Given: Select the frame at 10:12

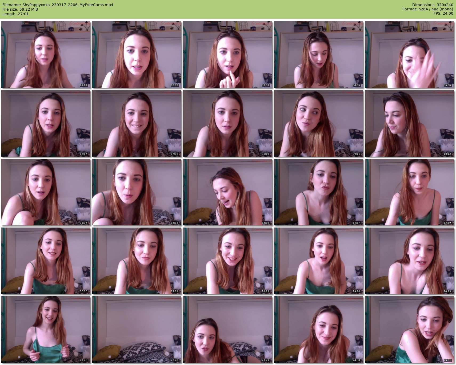Looking at the screenshot, I should 410,123.
